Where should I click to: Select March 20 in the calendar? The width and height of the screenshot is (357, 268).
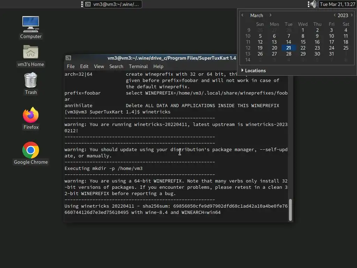(x=274, y=48)
